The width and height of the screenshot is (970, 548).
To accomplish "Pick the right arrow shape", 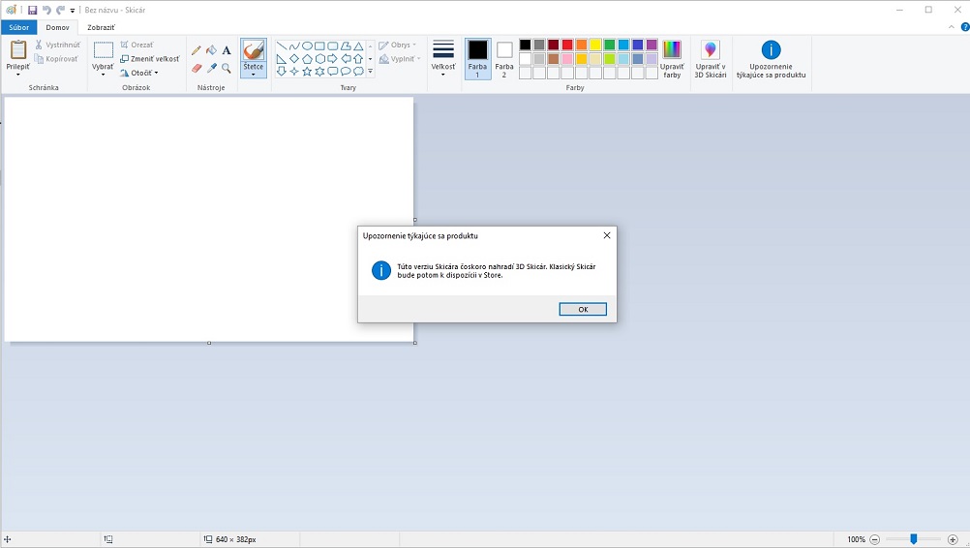I will point(333,59).
